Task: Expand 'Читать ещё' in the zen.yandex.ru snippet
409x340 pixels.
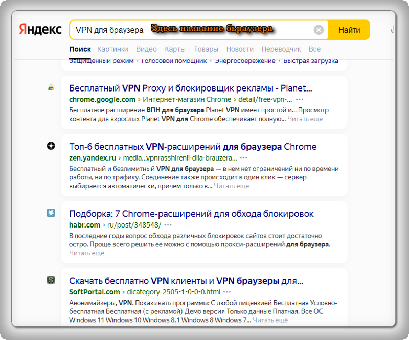Action: point(232,186)
